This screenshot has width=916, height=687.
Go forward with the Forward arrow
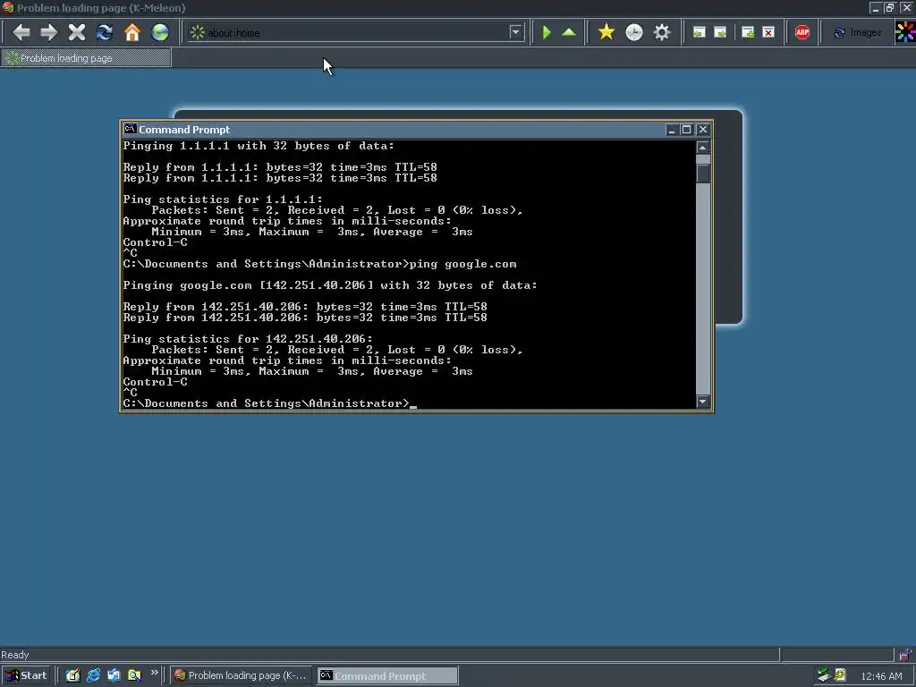pos(49,32)
